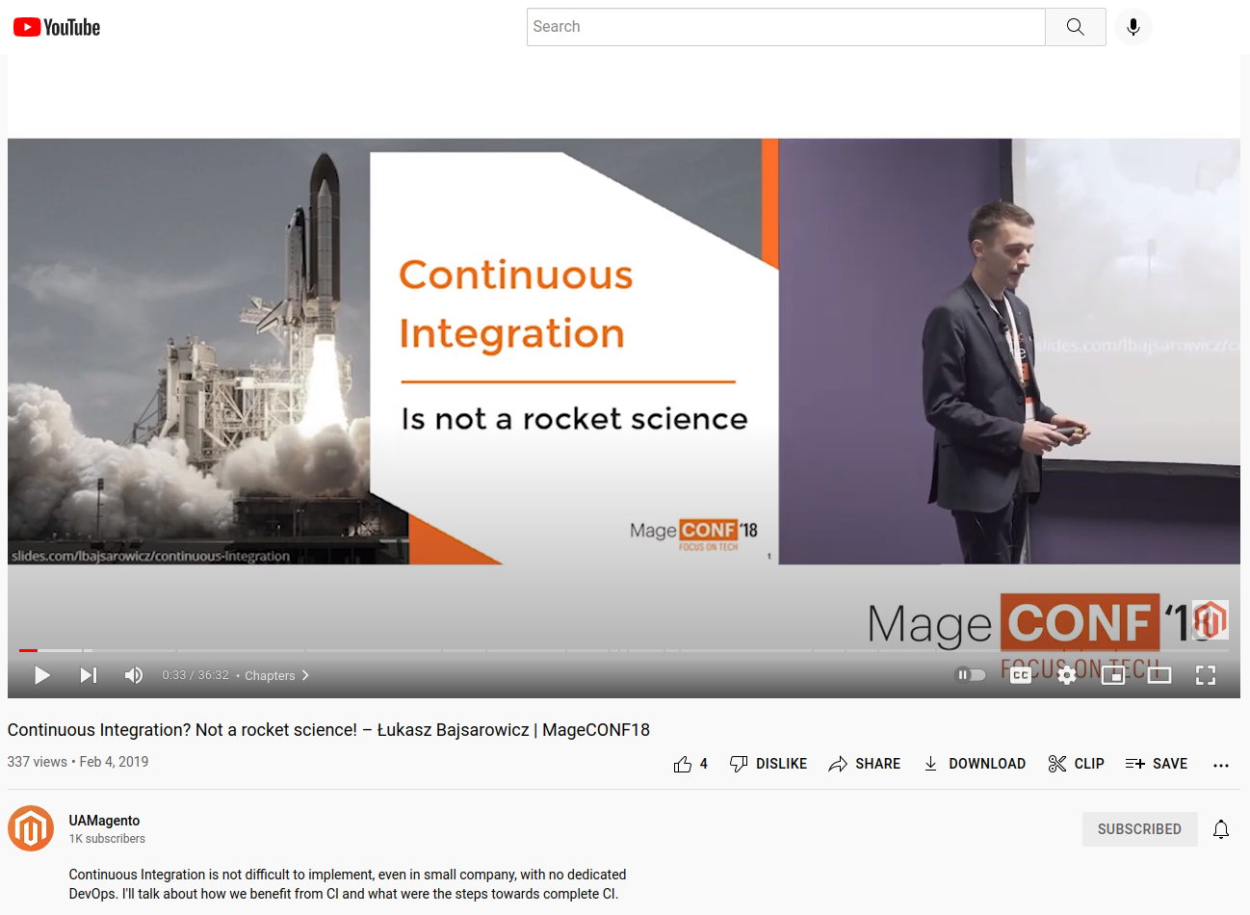The image size is (1250, 915).
Task: Select the video title text
Action: (x=328, y=730)
